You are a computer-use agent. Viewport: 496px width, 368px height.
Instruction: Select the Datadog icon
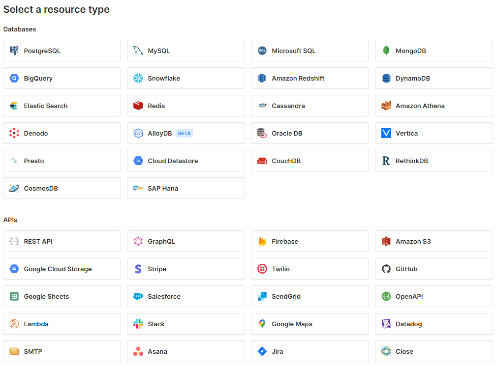pyautogui.click(x=386, y=323)
